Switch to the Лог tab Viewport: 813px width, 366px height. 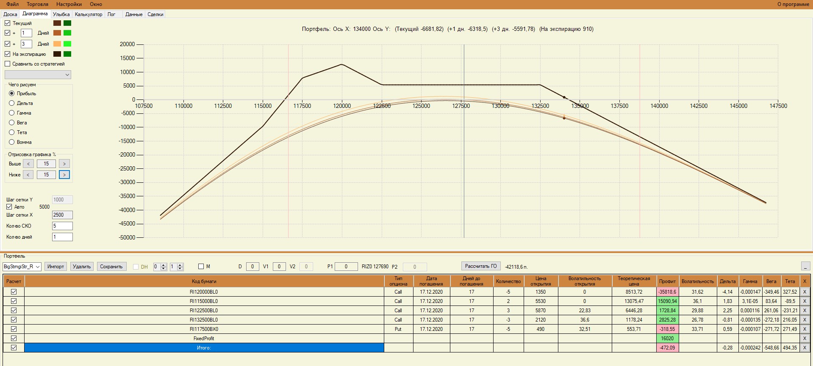[x=111, y=14]
